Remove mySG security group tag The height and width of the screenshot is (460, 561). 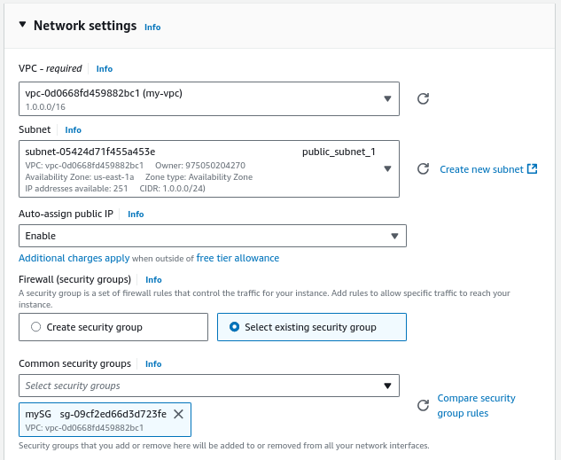coord(178,414)
